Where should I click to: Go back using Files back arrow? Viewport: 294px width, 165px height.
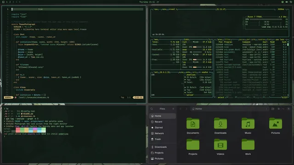click(181, 109)
